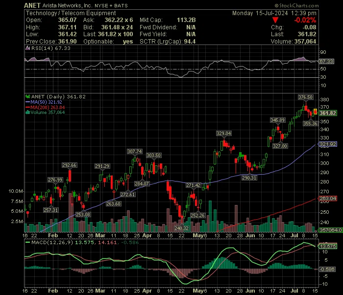Viewport: 343px width, 295px height.
Task: Click the Low value 361.42
Action: [68, 34]
